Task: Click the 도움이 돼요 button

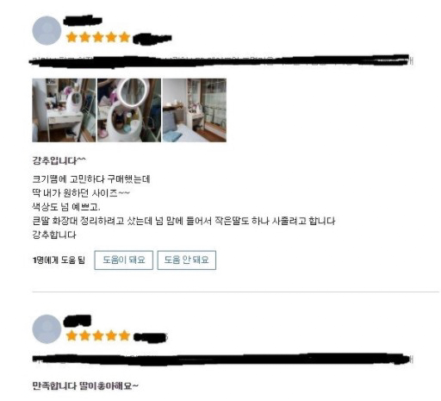Action: pos(124,260)
